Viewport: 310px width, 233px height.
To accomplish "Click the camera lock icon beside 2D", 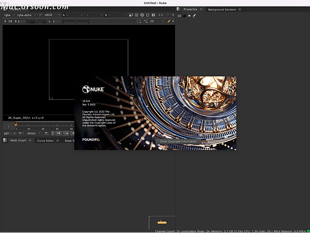I will pos(146,22).
